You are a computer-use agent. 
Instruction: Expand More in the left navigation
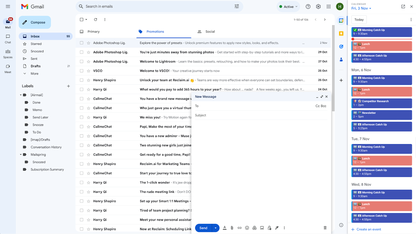point(34,74)
